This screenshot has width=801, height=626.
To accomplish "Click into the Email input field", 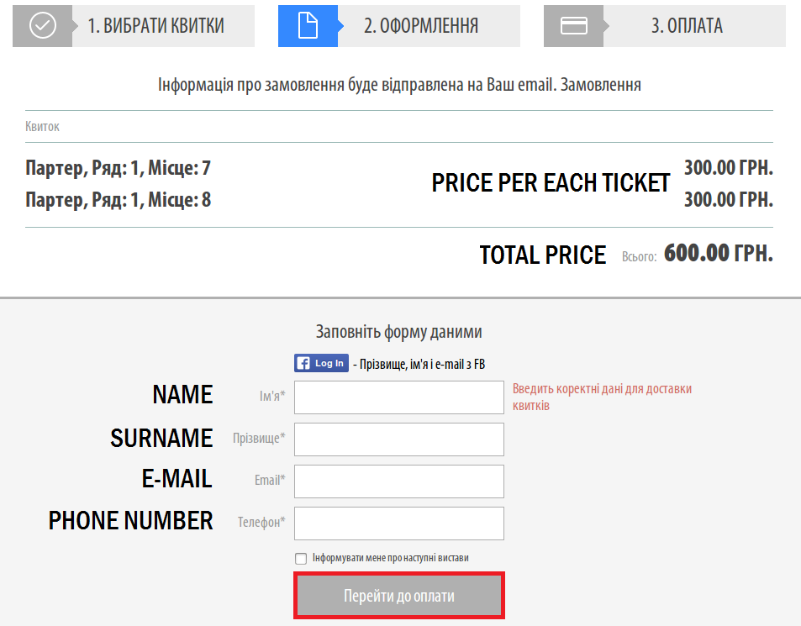I will click(399, 481).
